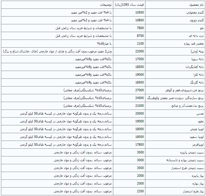Click description starting with وش2 مفید مرغوب
This screenshot has width=206, height=196.
[57, 51]
